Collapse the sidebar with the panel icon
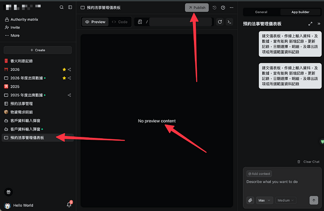Image resolution: width=324 pixels, height=211 pixels. [x=70, y=8]
